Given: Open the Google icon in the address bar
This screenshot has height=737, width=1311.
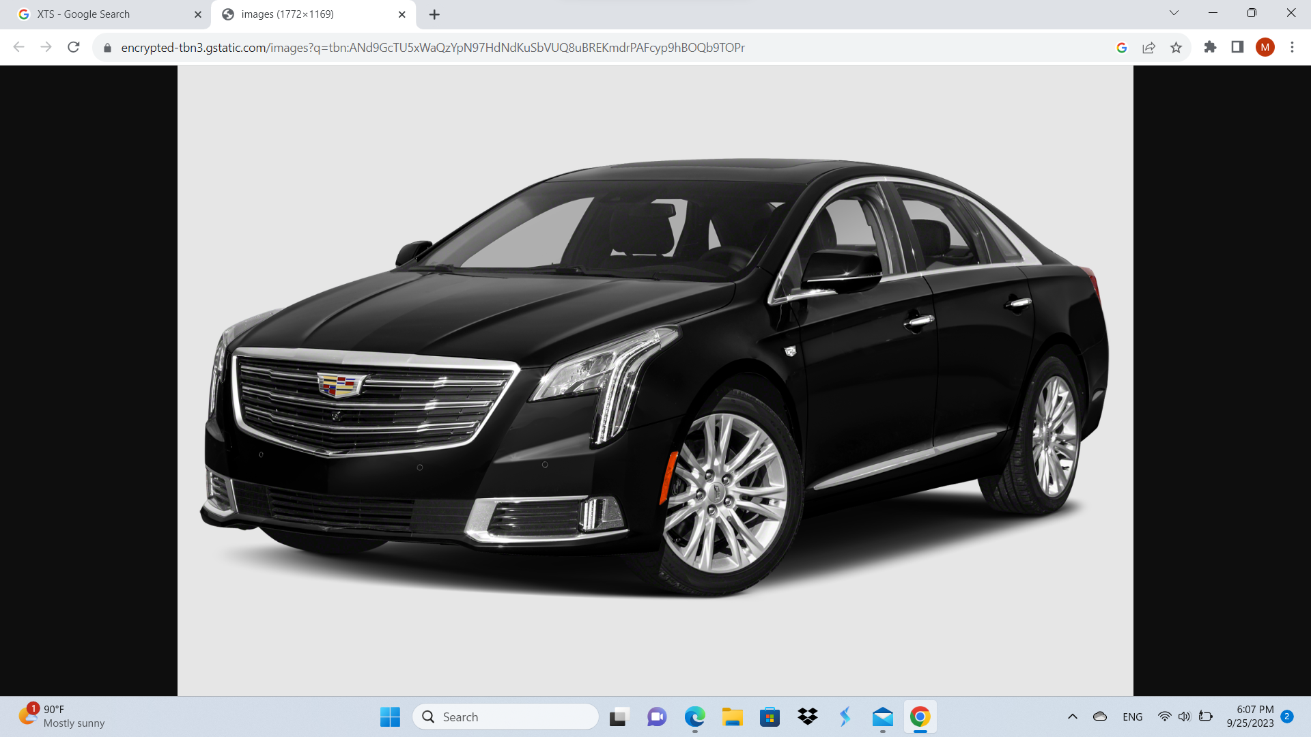Looking at the screenshot, I should coord(1121,48).
